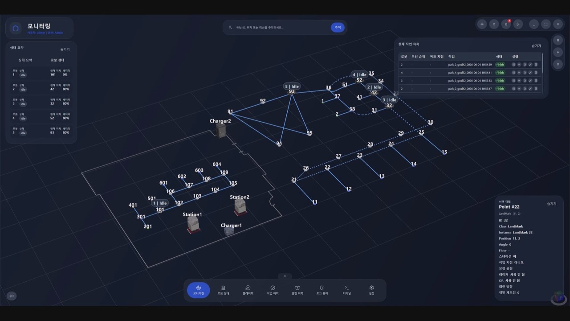Toggle fullscreen with the expand icon
This screenshot has height=321, width=570.
tap(546, 25)
